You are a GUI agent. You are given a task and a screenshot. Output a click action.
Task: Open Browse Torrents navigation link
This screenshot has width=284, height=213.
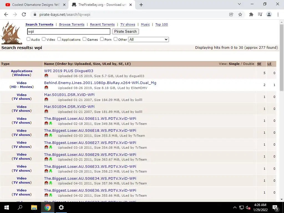pyautogui.click(x=72, y=24)
